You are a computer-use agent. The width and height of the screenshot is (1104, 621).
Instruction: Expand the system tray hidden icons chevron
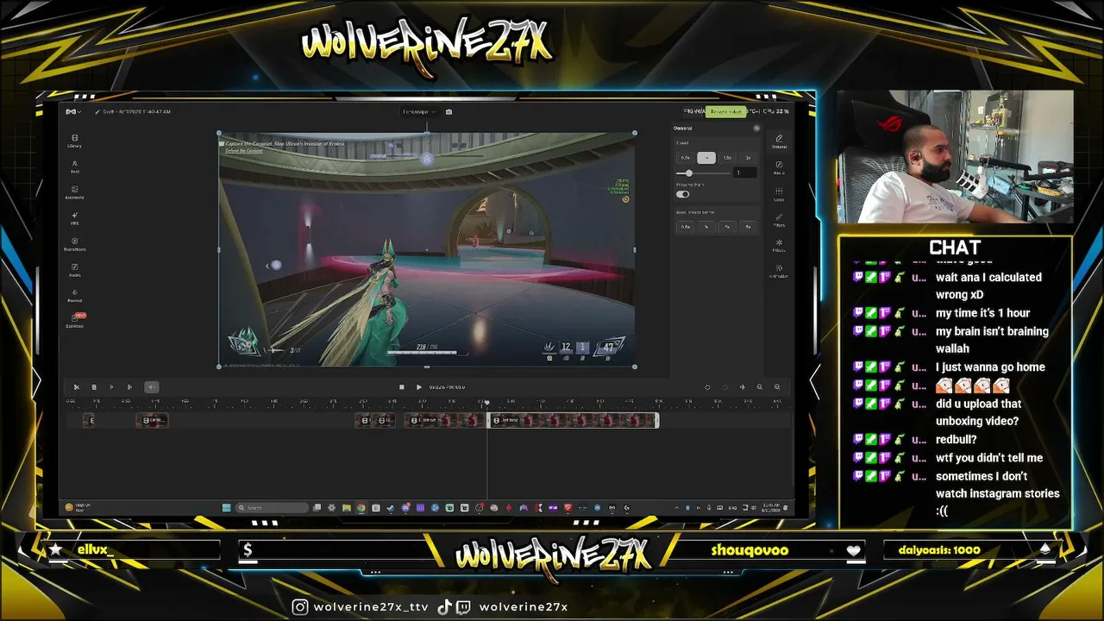pos(676,507)
